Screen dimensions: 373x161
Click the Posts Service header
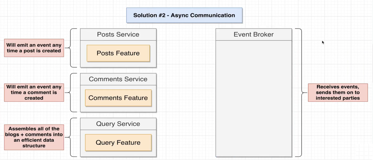(118, 34)
